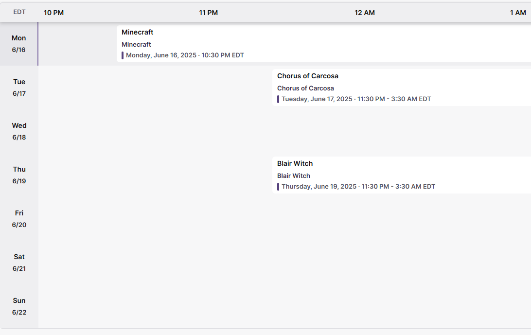This screenshot has width=531, height=335.
Task: Open the Chorus of Carcosa event card
Action: [x=402, y=88]
